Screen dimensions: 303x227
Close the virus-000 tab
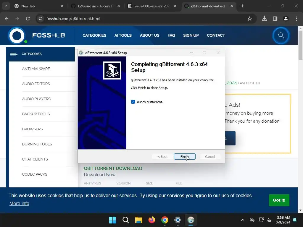coord(175,6)
